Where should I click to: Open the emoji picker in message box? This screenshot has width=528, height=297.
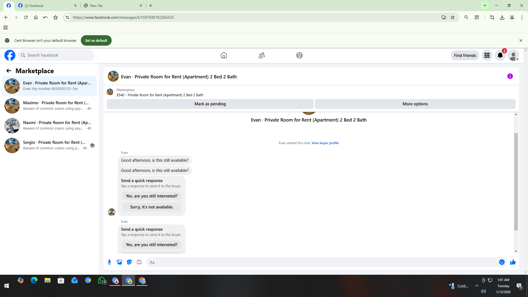(502, 262)
